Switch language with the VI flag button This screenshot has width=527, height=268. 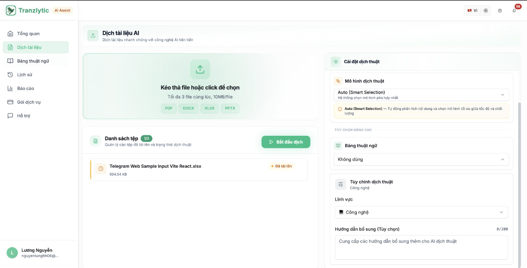(x=473, y=11)
